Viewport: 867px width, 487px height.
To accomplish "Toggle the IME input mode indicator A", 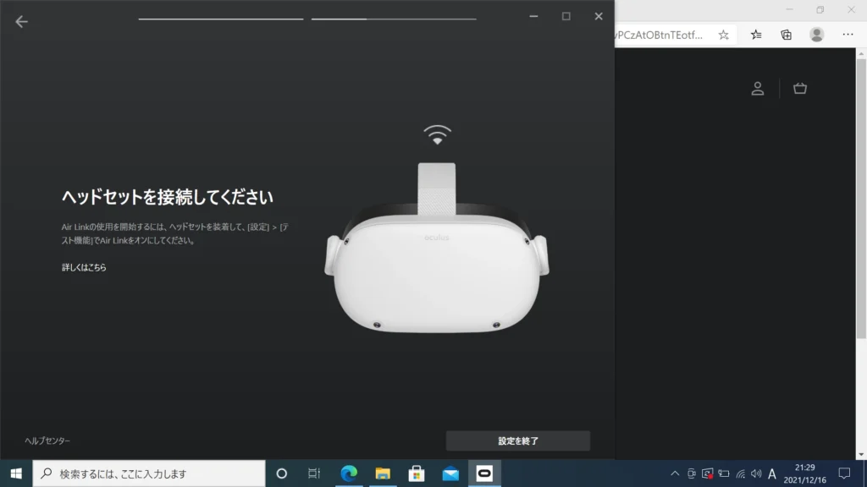I will [x=772, y=473].
